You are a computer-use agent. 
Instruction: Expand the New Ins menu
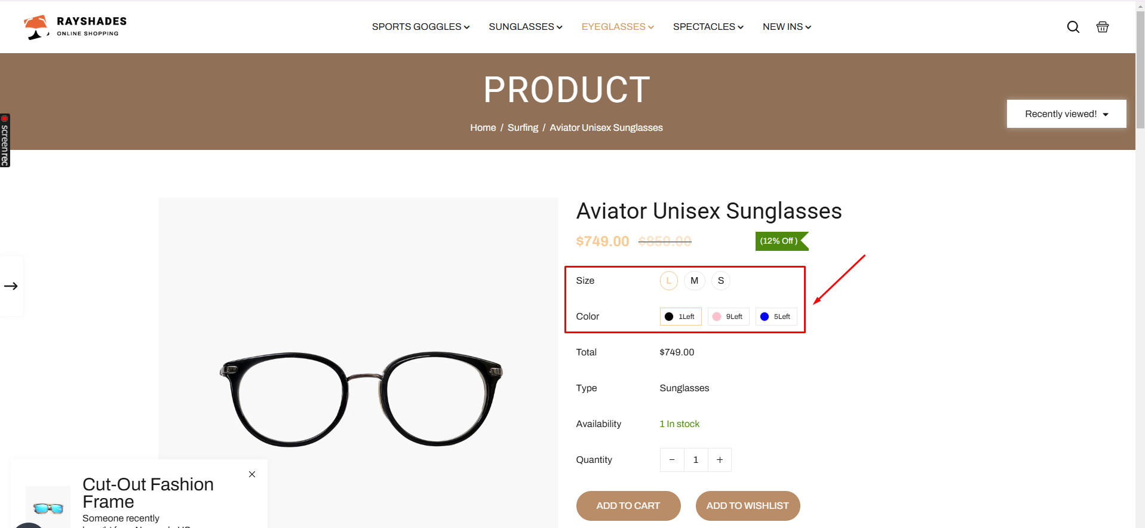click(x=787, y=27)
